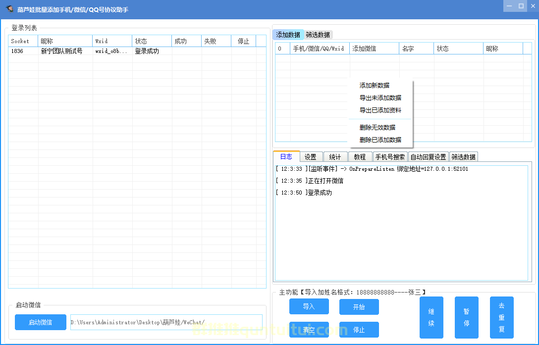Click the 状态 column header in login list
Viewport: 539px width, 345px height.
(x=152, y=41)
